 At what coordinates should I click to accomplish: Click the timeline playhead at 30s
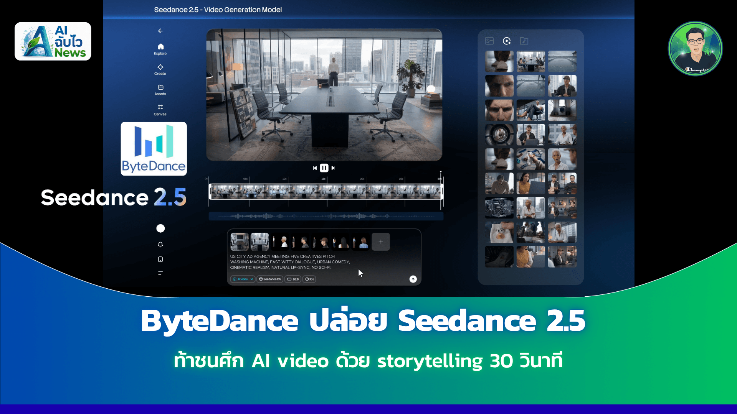tap(441, 190)
